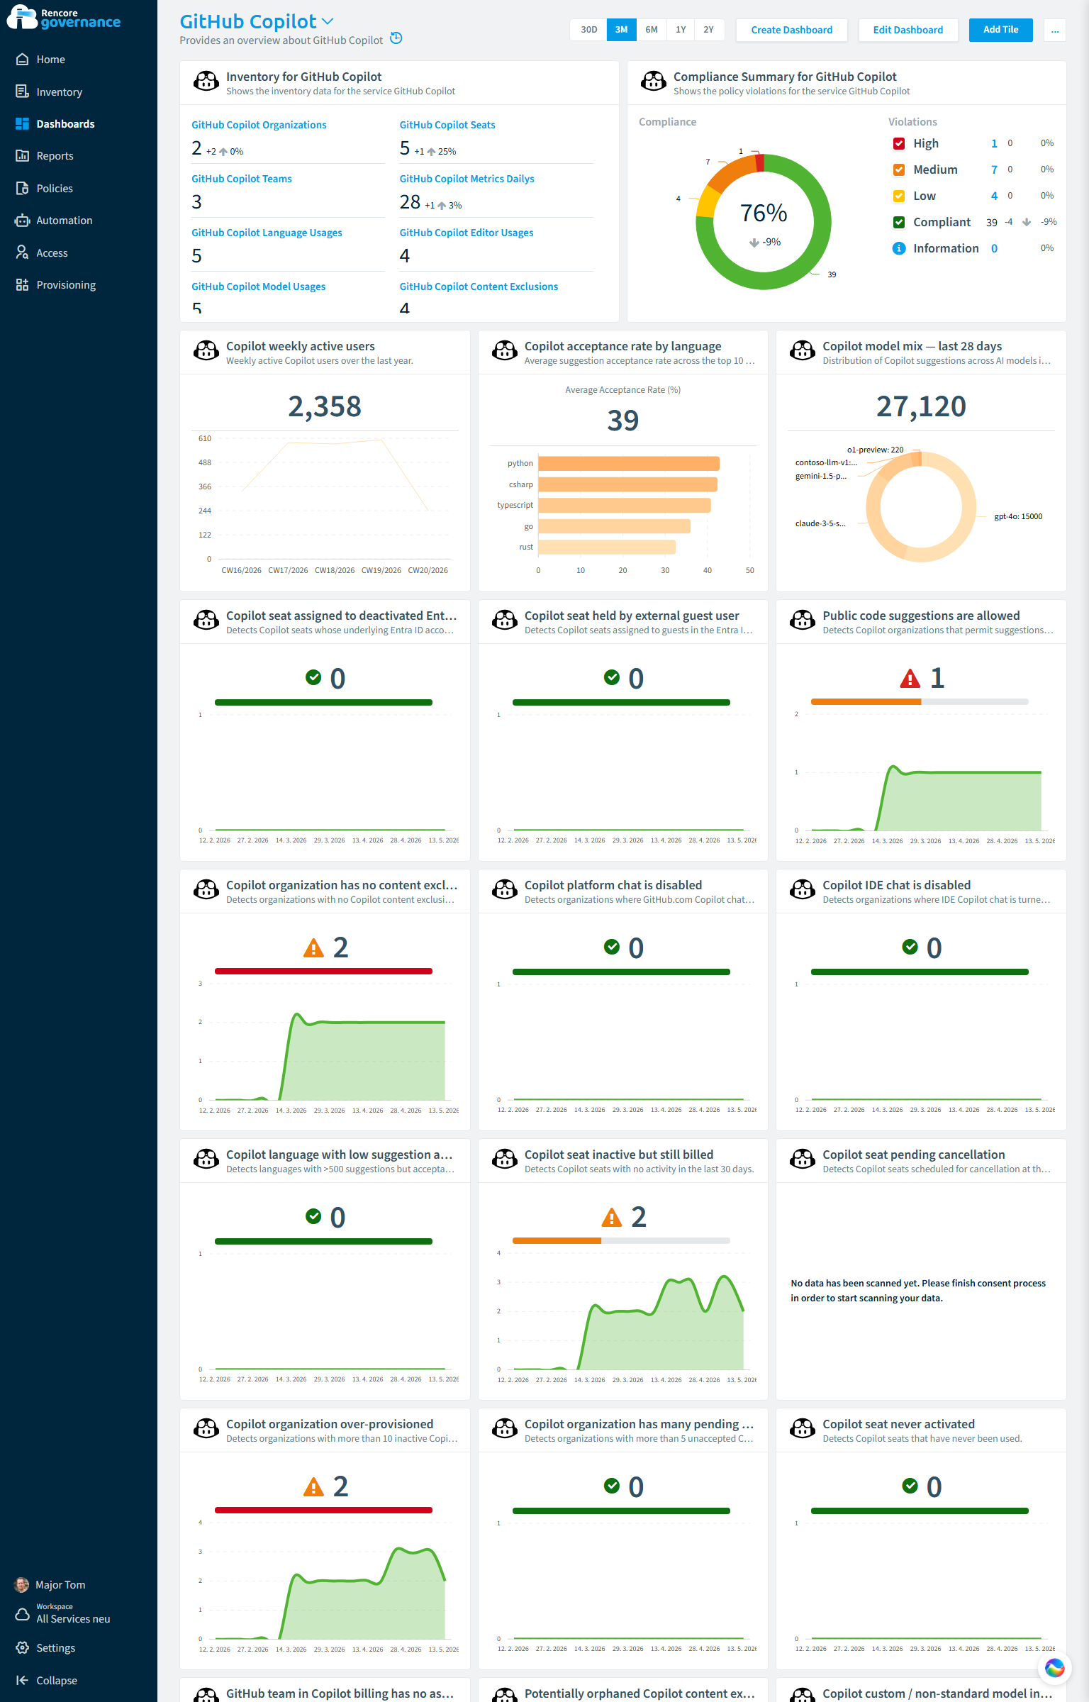Viewport: 1089px width, 1702px height.
Task: Click the Edit Dashboard button
Action: (908, 30)
